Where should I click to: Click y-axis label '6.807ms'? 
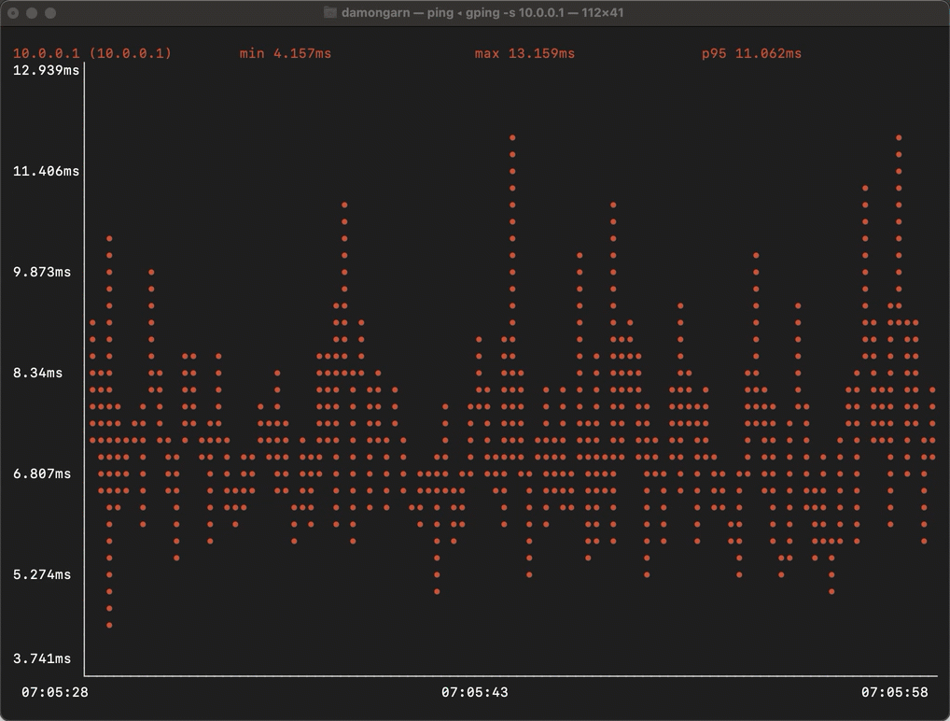(x=42, y=474)
